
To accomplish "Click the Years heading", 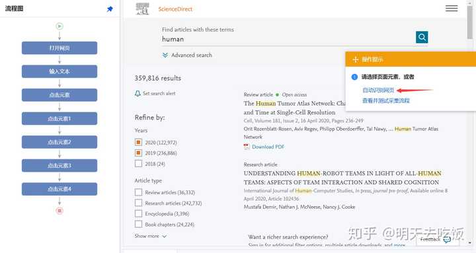I will pyautogui.click(x=141, y=130).
